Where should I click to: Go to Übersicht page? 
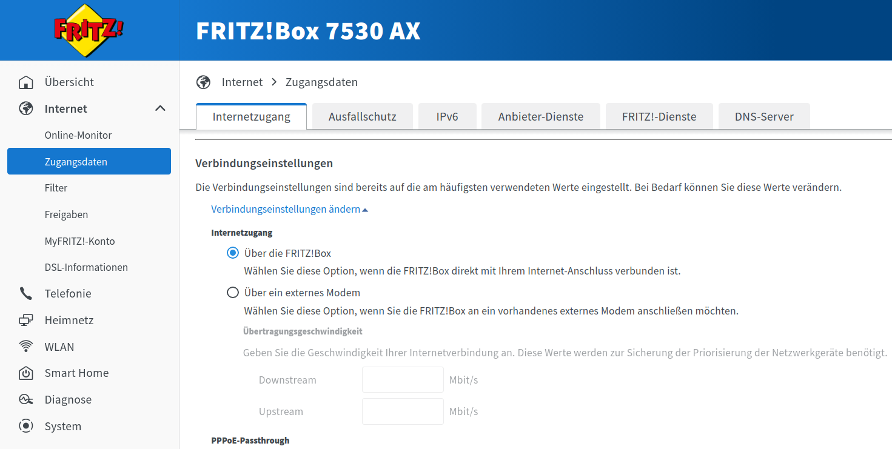point(69,82)
